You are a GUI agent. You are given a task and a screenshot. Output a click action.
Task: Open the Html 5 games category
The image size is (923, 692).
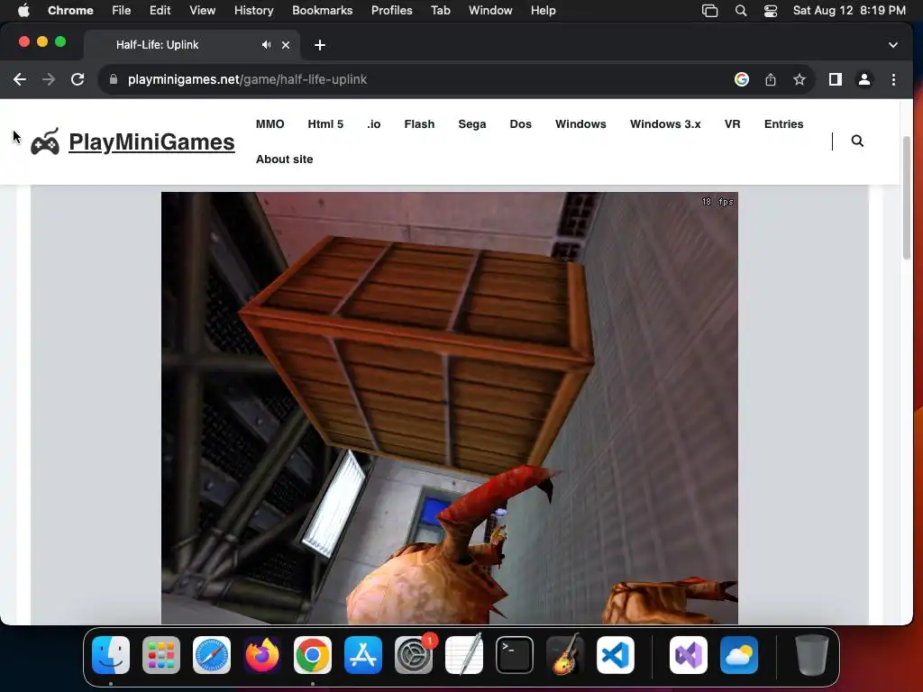click(325, 124)
